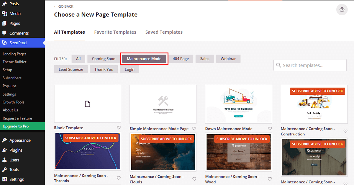Click Upgrade to Pro in sidebar
This screenshot has width=354, height=185.
pos(22,126)
